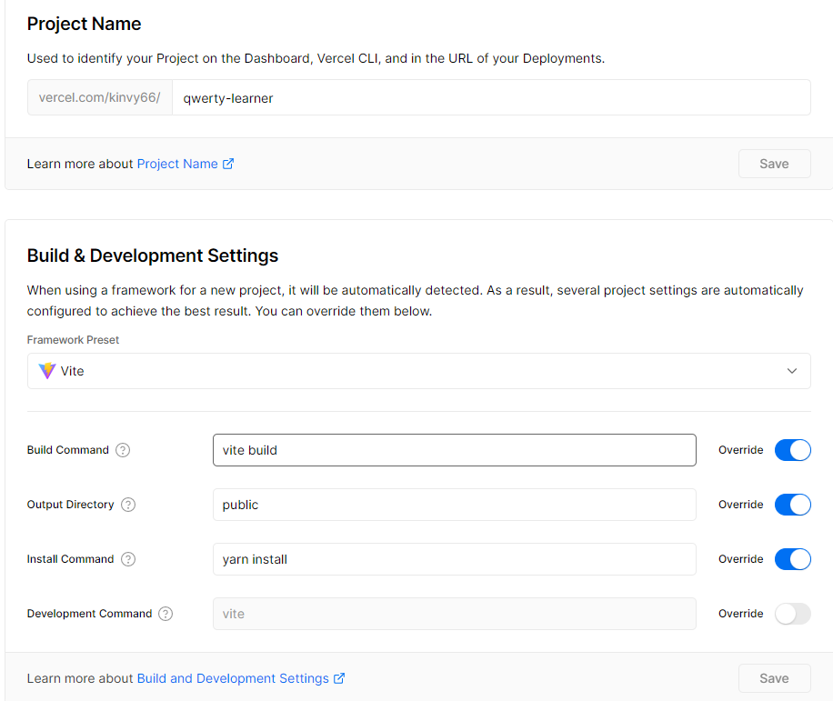Click the public output directory field
Screen dimensions: 833x701
455,505
